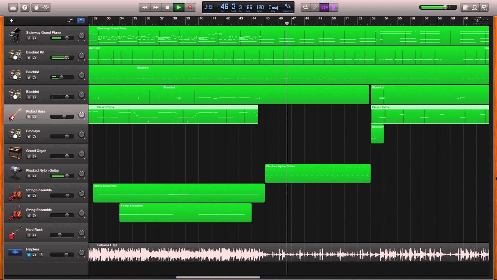Show the Smart Controls dial button
The width and height of the screenshot is (497, 280).
(36, 7)
